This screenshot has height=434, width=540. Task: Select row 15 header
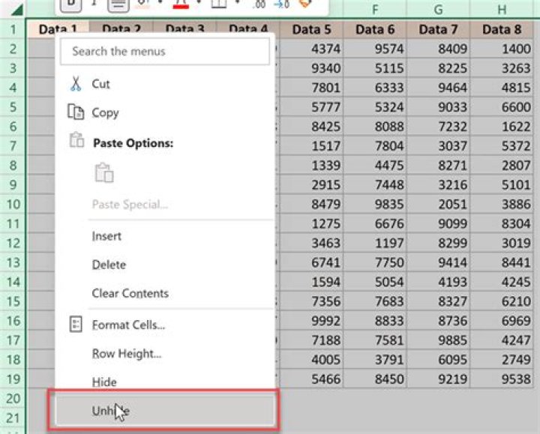pos(13,301)
